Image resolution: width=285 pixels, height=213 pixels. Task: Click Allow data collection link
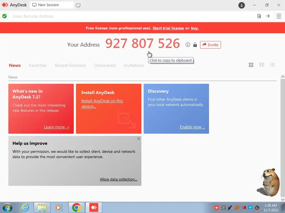tap(119, 179)
